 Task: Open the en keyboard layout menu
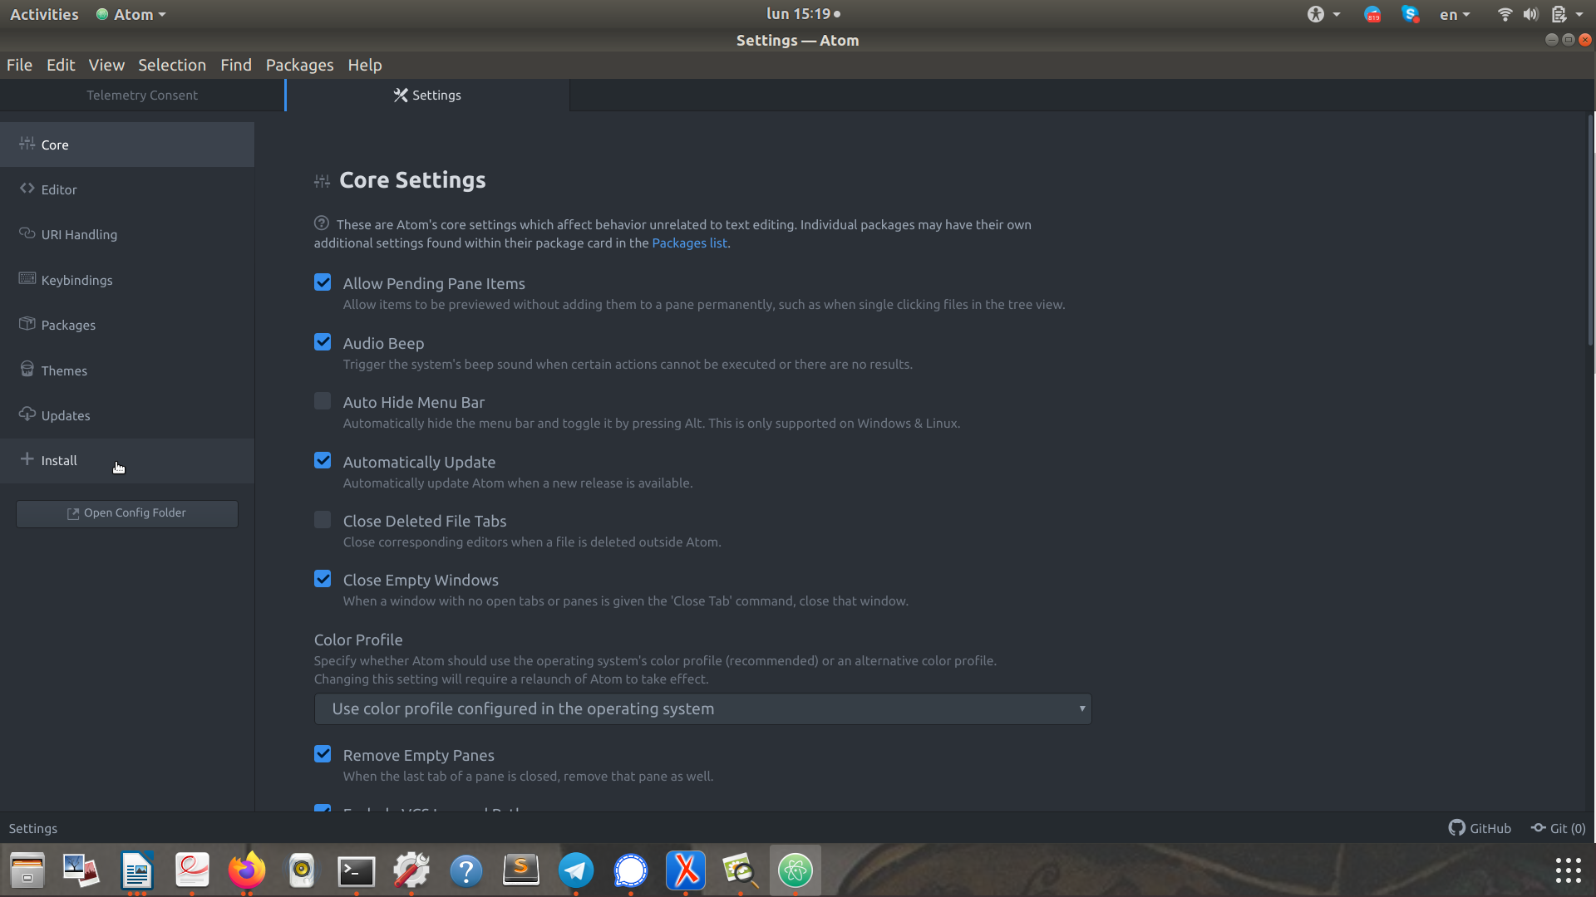tap(1455, 14)
